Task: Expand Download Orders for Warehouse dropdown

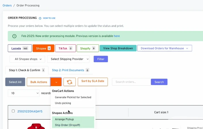Action: click(164, 48)
